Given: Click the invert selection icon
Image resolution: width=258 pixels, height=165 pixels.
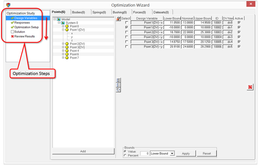Looking at the screenshot, I should [118, 90].
